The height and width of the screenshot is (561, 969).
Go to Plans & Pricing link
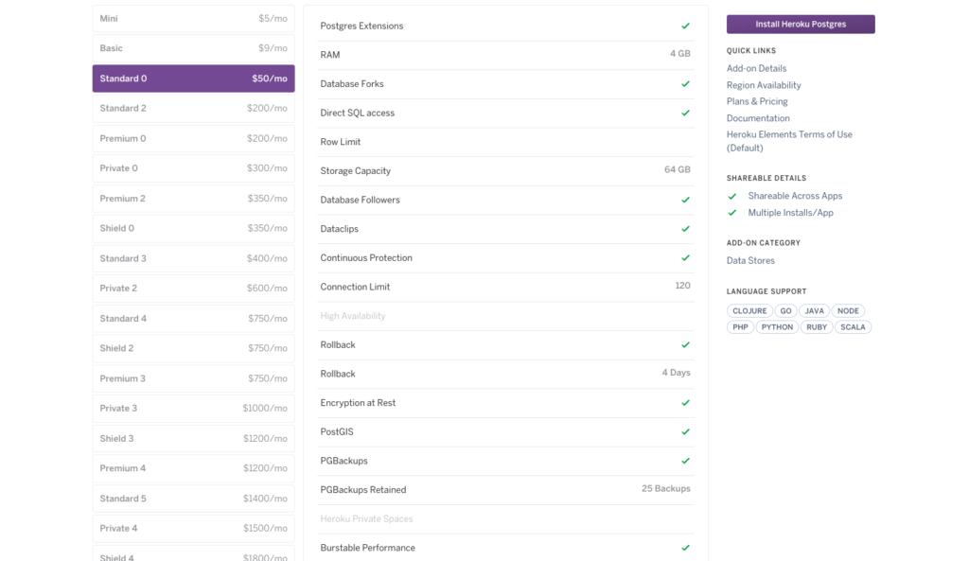757,101
